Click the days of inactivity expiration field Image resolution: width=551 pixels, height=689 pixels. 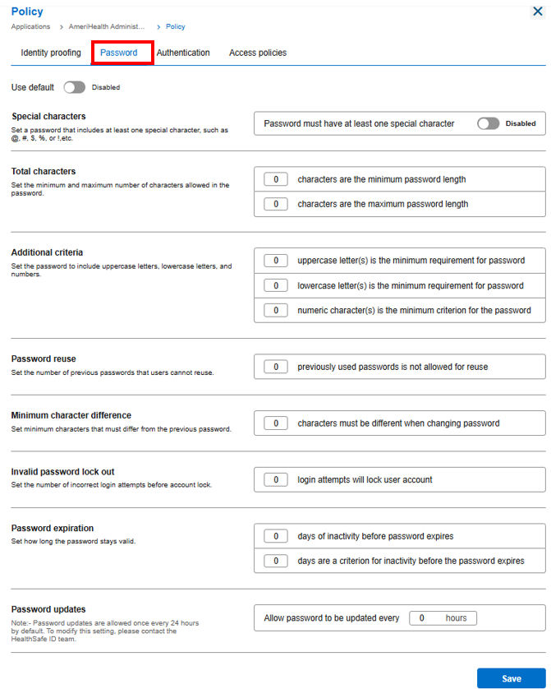point(276,536)
